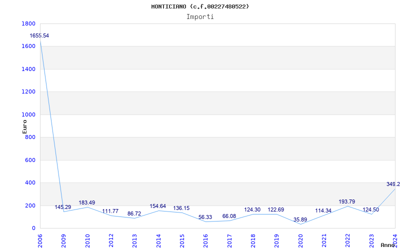Click the 2010 x-axis year tick

tap(87, 240)
